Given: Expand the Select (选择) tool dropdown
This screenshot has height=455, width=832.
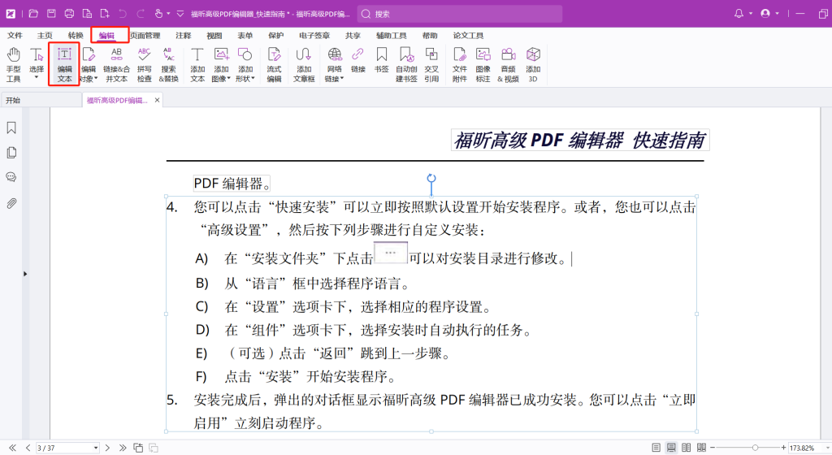Looking at the screenshot, I should 37,79.
